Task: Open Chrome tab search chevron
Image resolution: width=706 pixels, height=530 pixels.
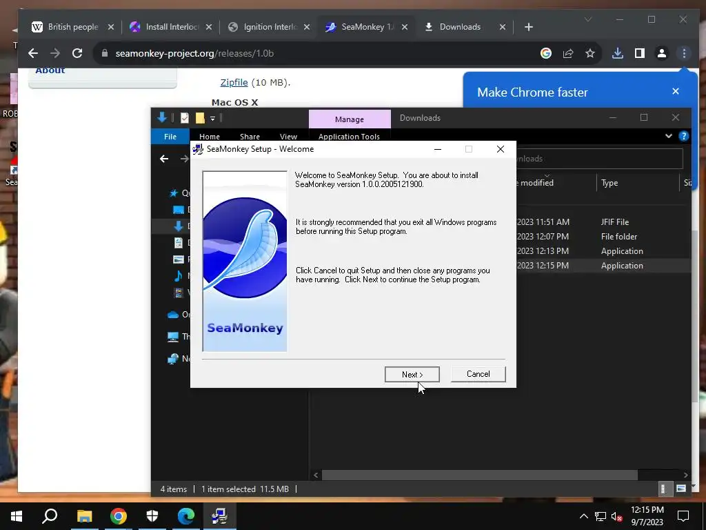Action: tap(587, 19)
